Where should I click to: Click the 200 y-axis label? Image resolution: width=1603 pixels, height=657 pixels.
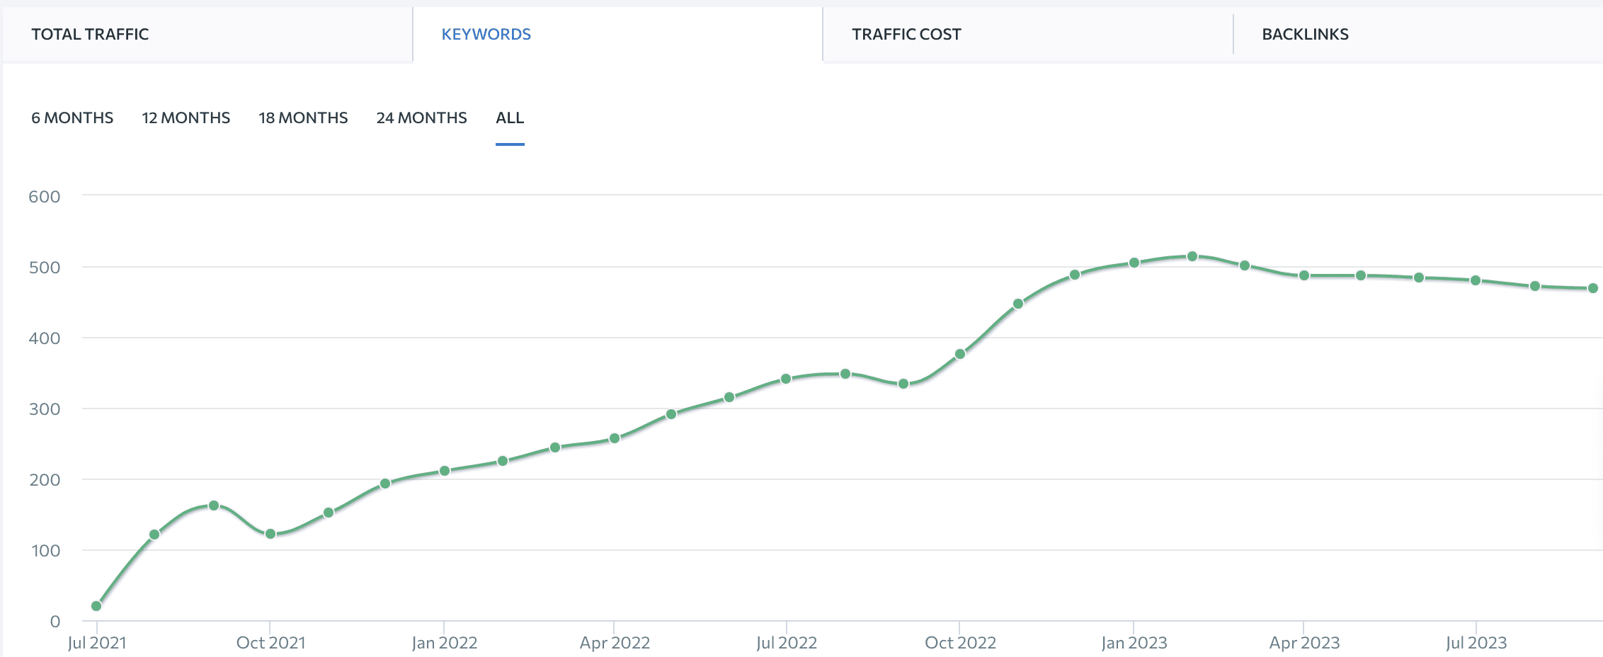pos(45,480)
